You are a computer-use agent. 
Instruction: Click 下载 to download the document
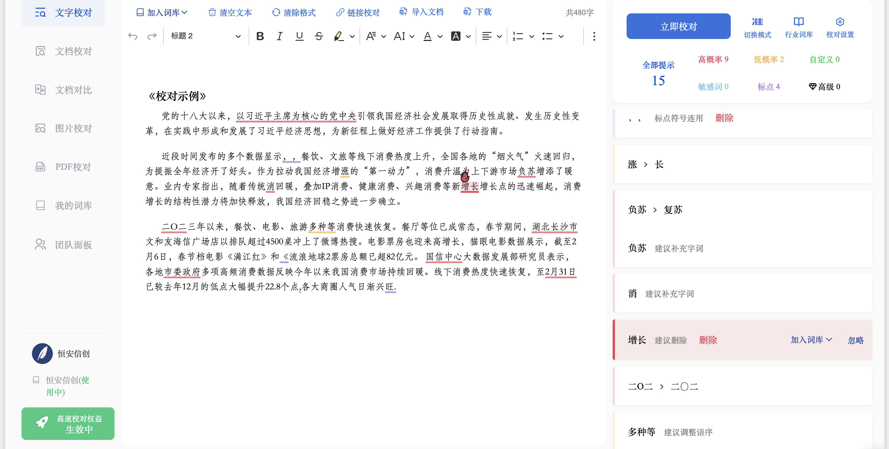[x=477, y=12]
